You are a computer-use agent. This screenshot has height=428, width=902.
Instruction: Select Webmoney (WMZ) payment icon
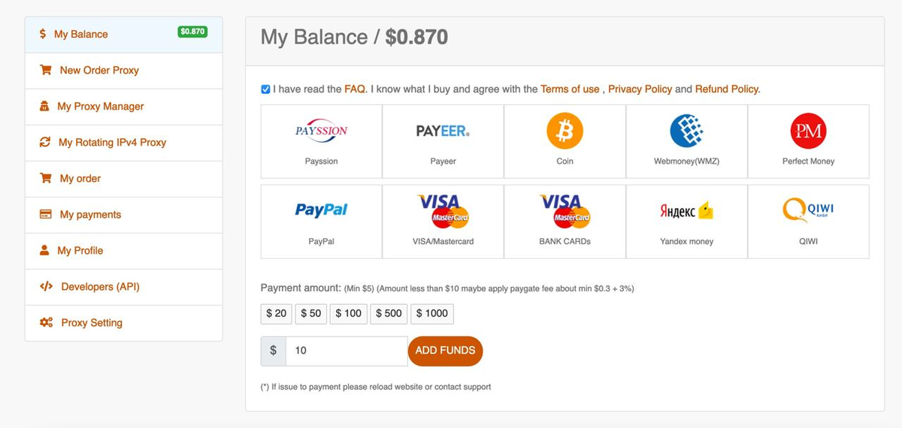[686, 131]
